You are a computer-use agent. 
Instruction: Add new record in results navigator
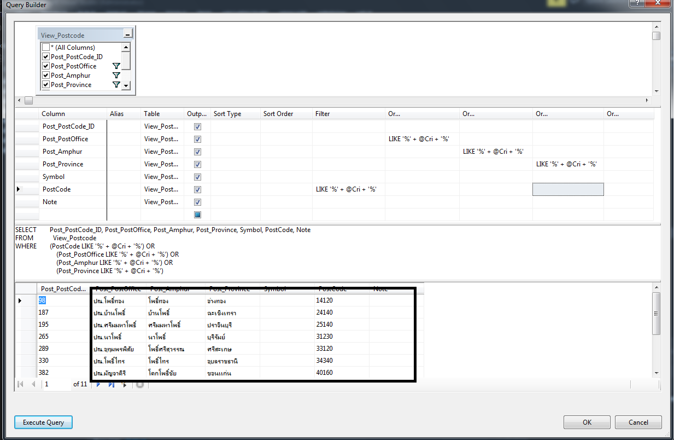[125, 384]
